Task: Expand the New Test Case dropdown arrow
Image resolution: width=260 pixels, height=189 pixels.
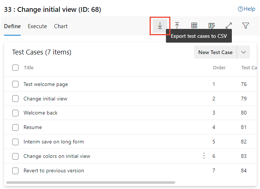Action: (x=243, y=52)
